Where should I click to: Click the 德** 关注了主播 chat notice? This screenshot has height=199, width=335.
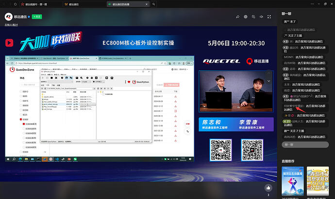pos(294,131)
